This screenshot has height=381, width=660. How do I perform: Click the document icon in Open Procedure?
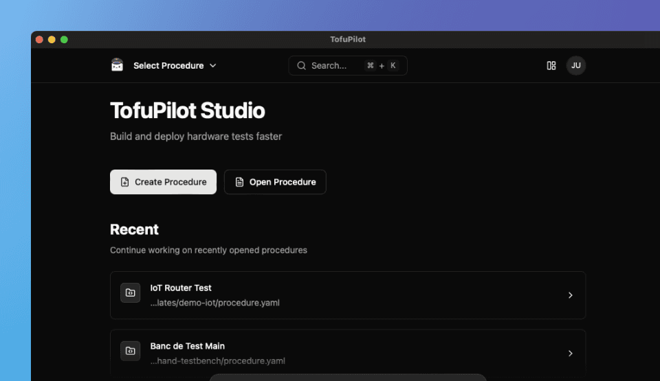click(239, 182)
